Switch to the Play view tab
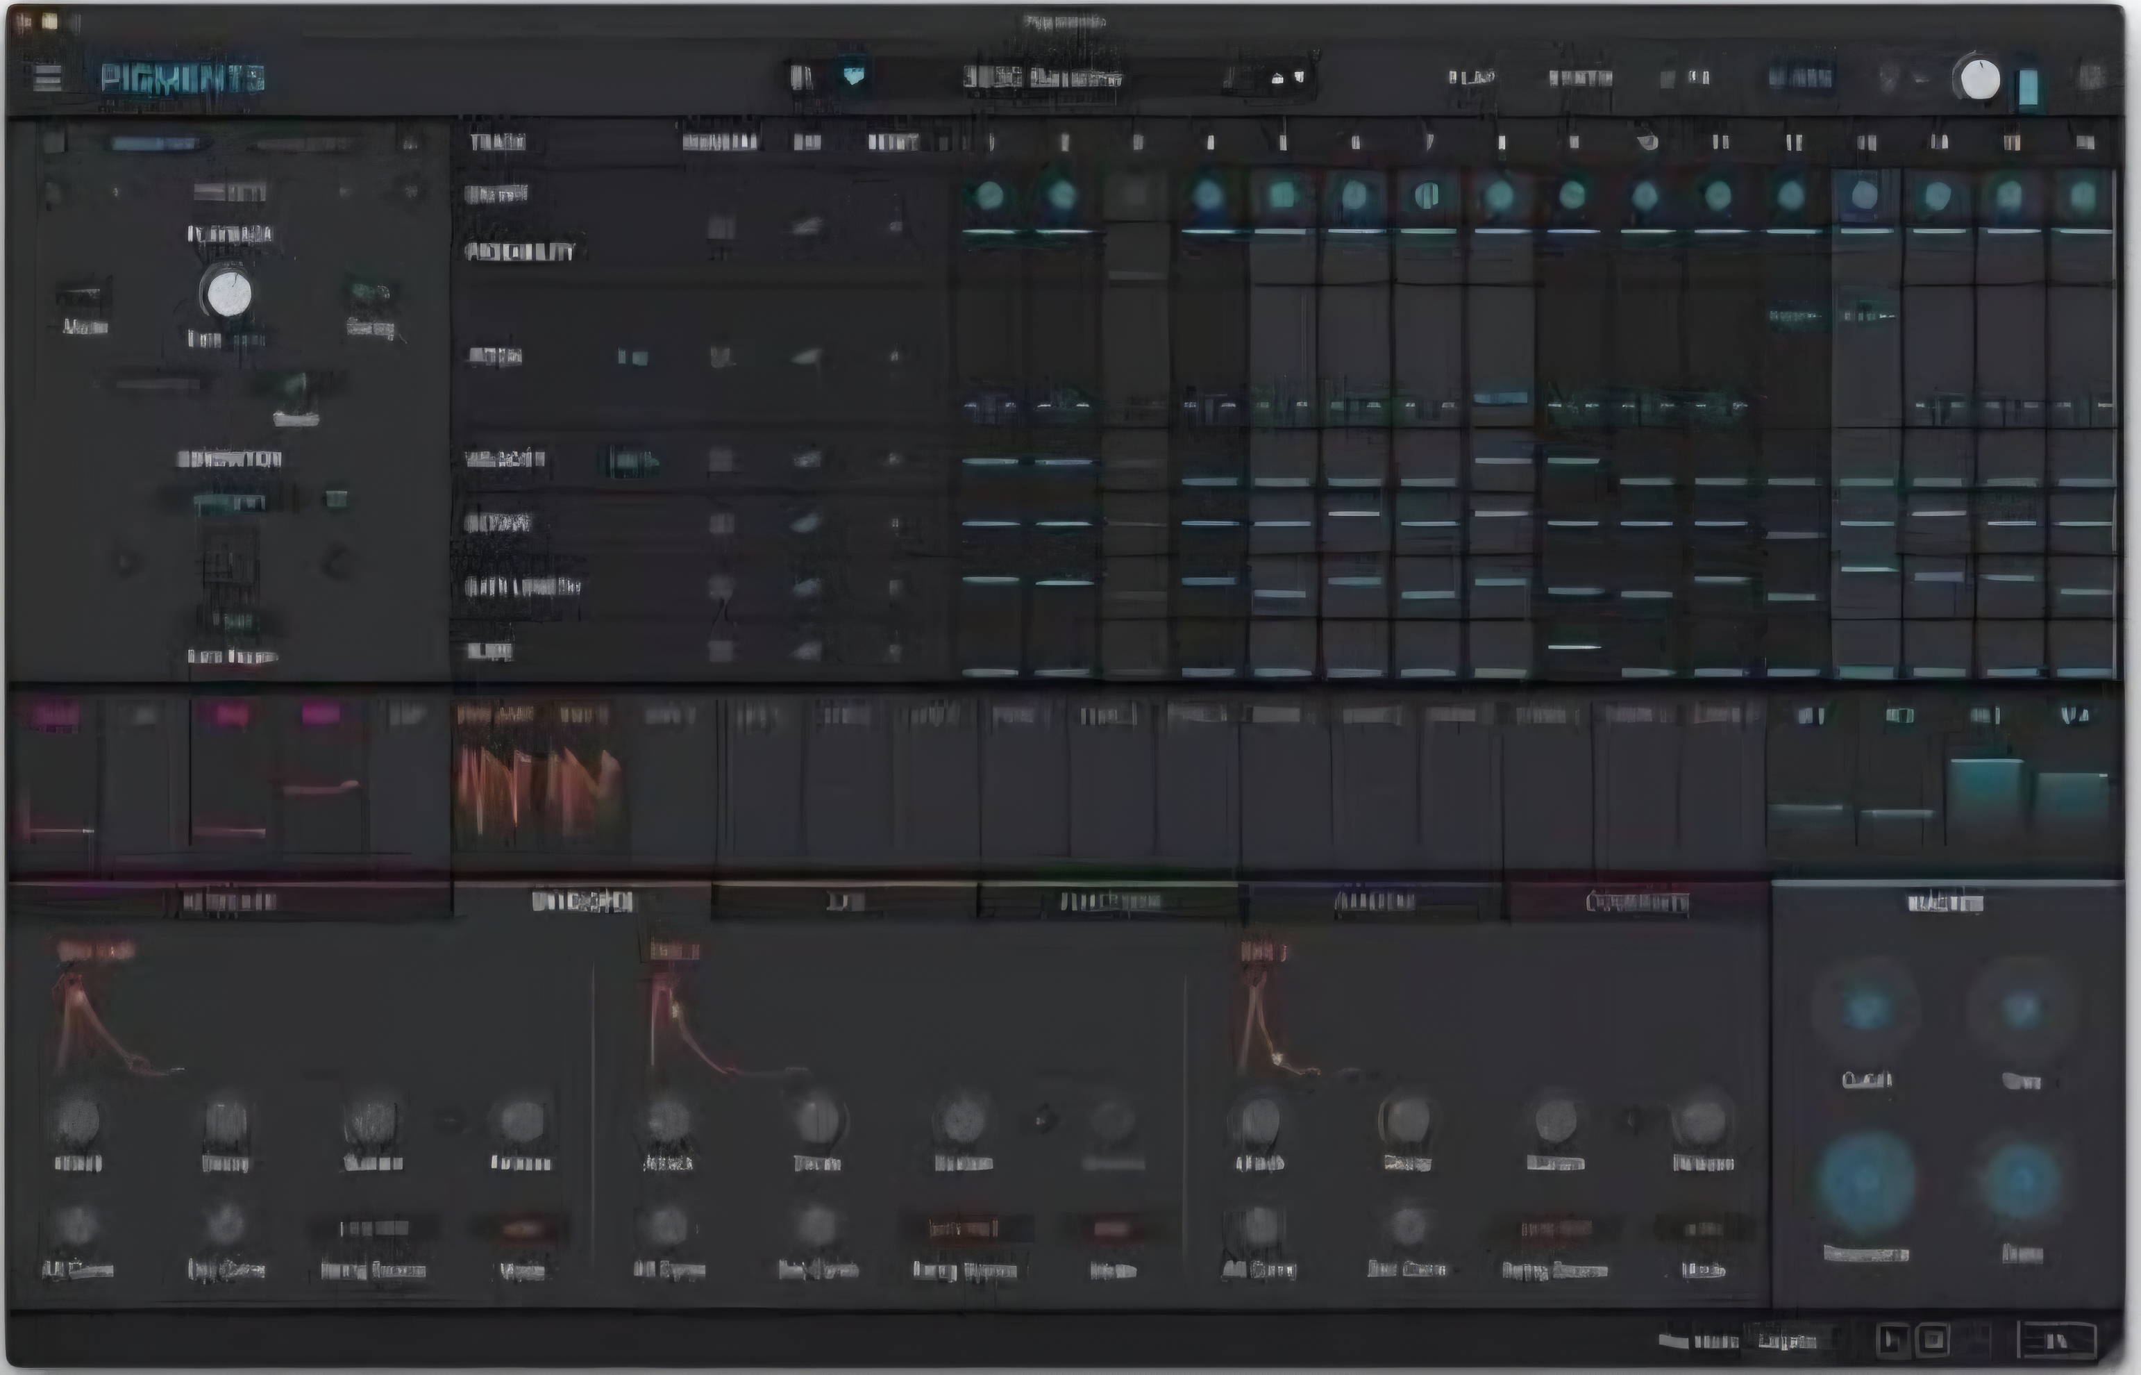Viewport: 2141px width, 1375px height. pos(1472,78)
